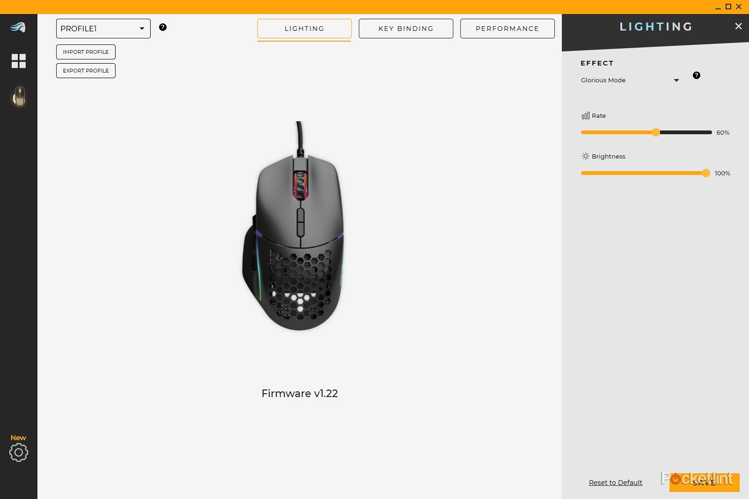749x499 pixels.
Task: Open the dashboard grid icon
Action: pos(19,61)
